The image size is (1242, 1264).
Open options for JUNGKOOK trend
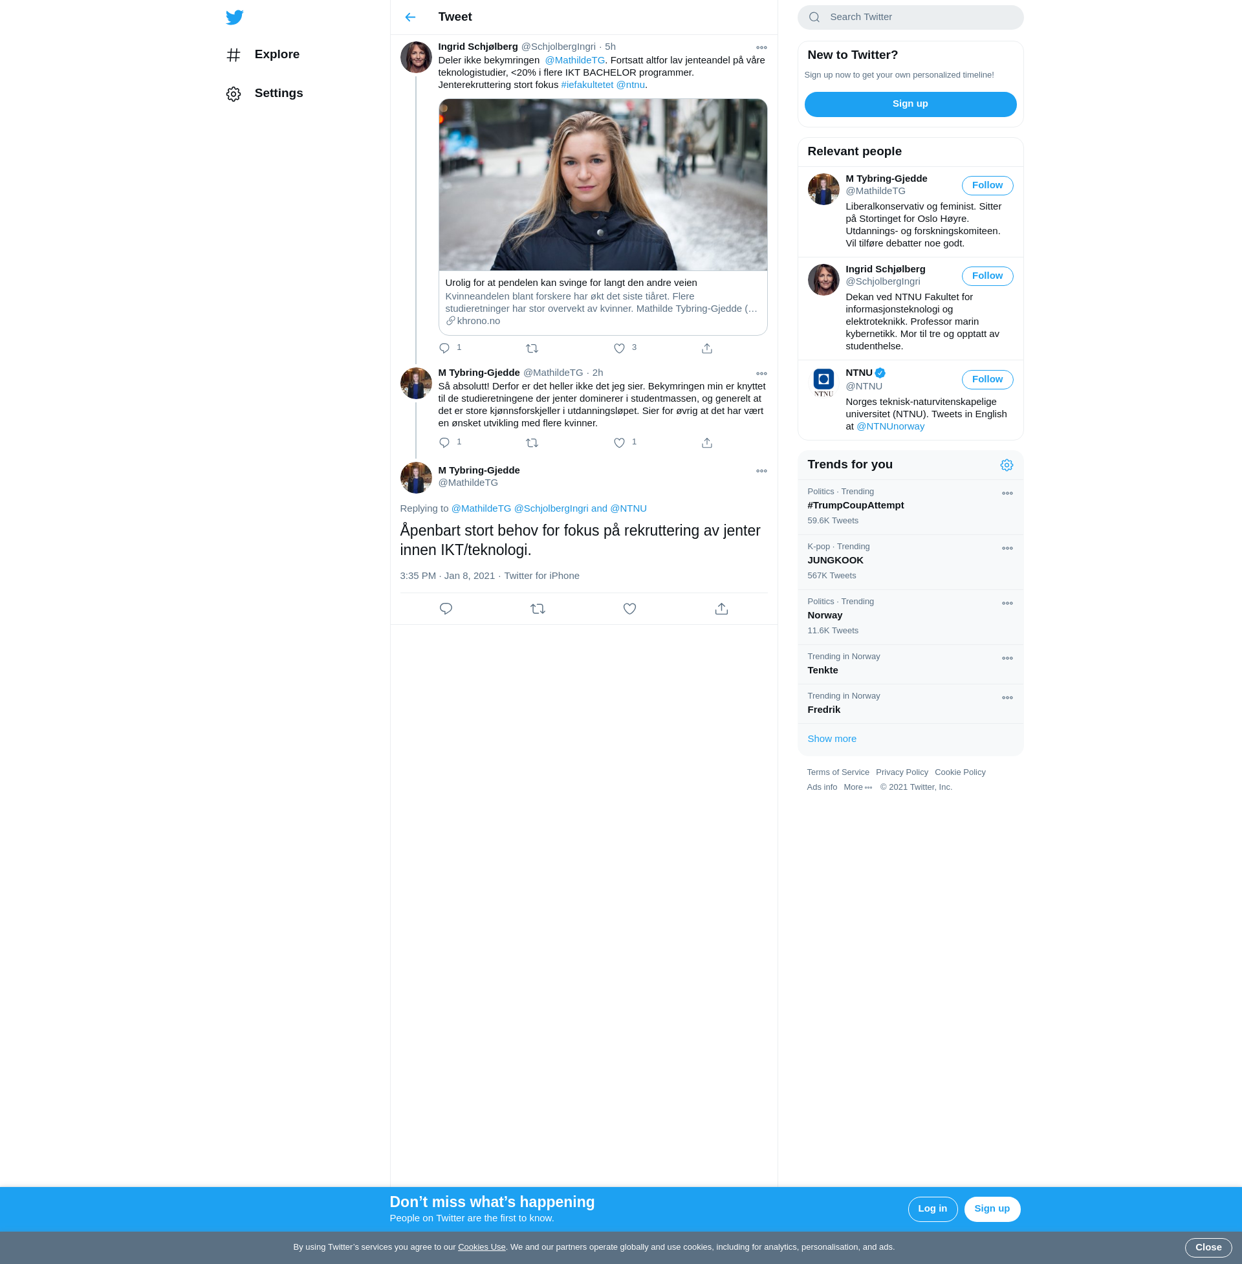[x=1007, y=549]
